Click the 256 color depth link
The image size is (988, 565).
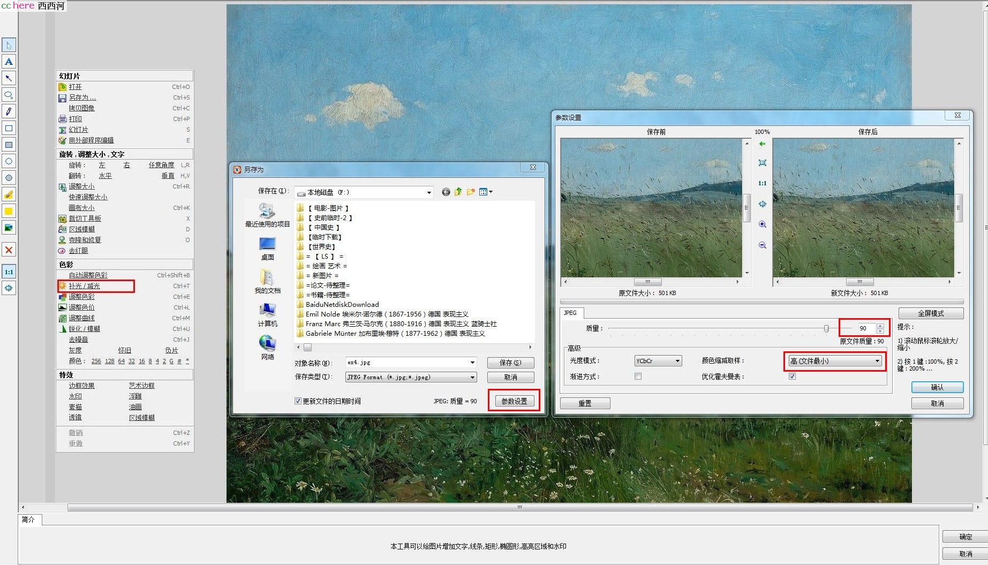point(96,361)
